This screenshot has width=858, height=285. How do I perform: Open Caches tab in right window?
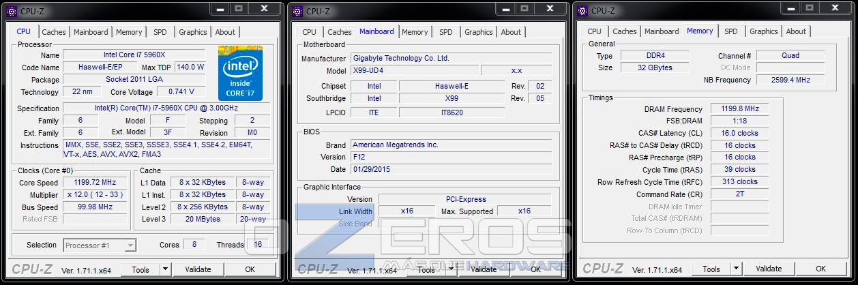[x=624, y=31]
